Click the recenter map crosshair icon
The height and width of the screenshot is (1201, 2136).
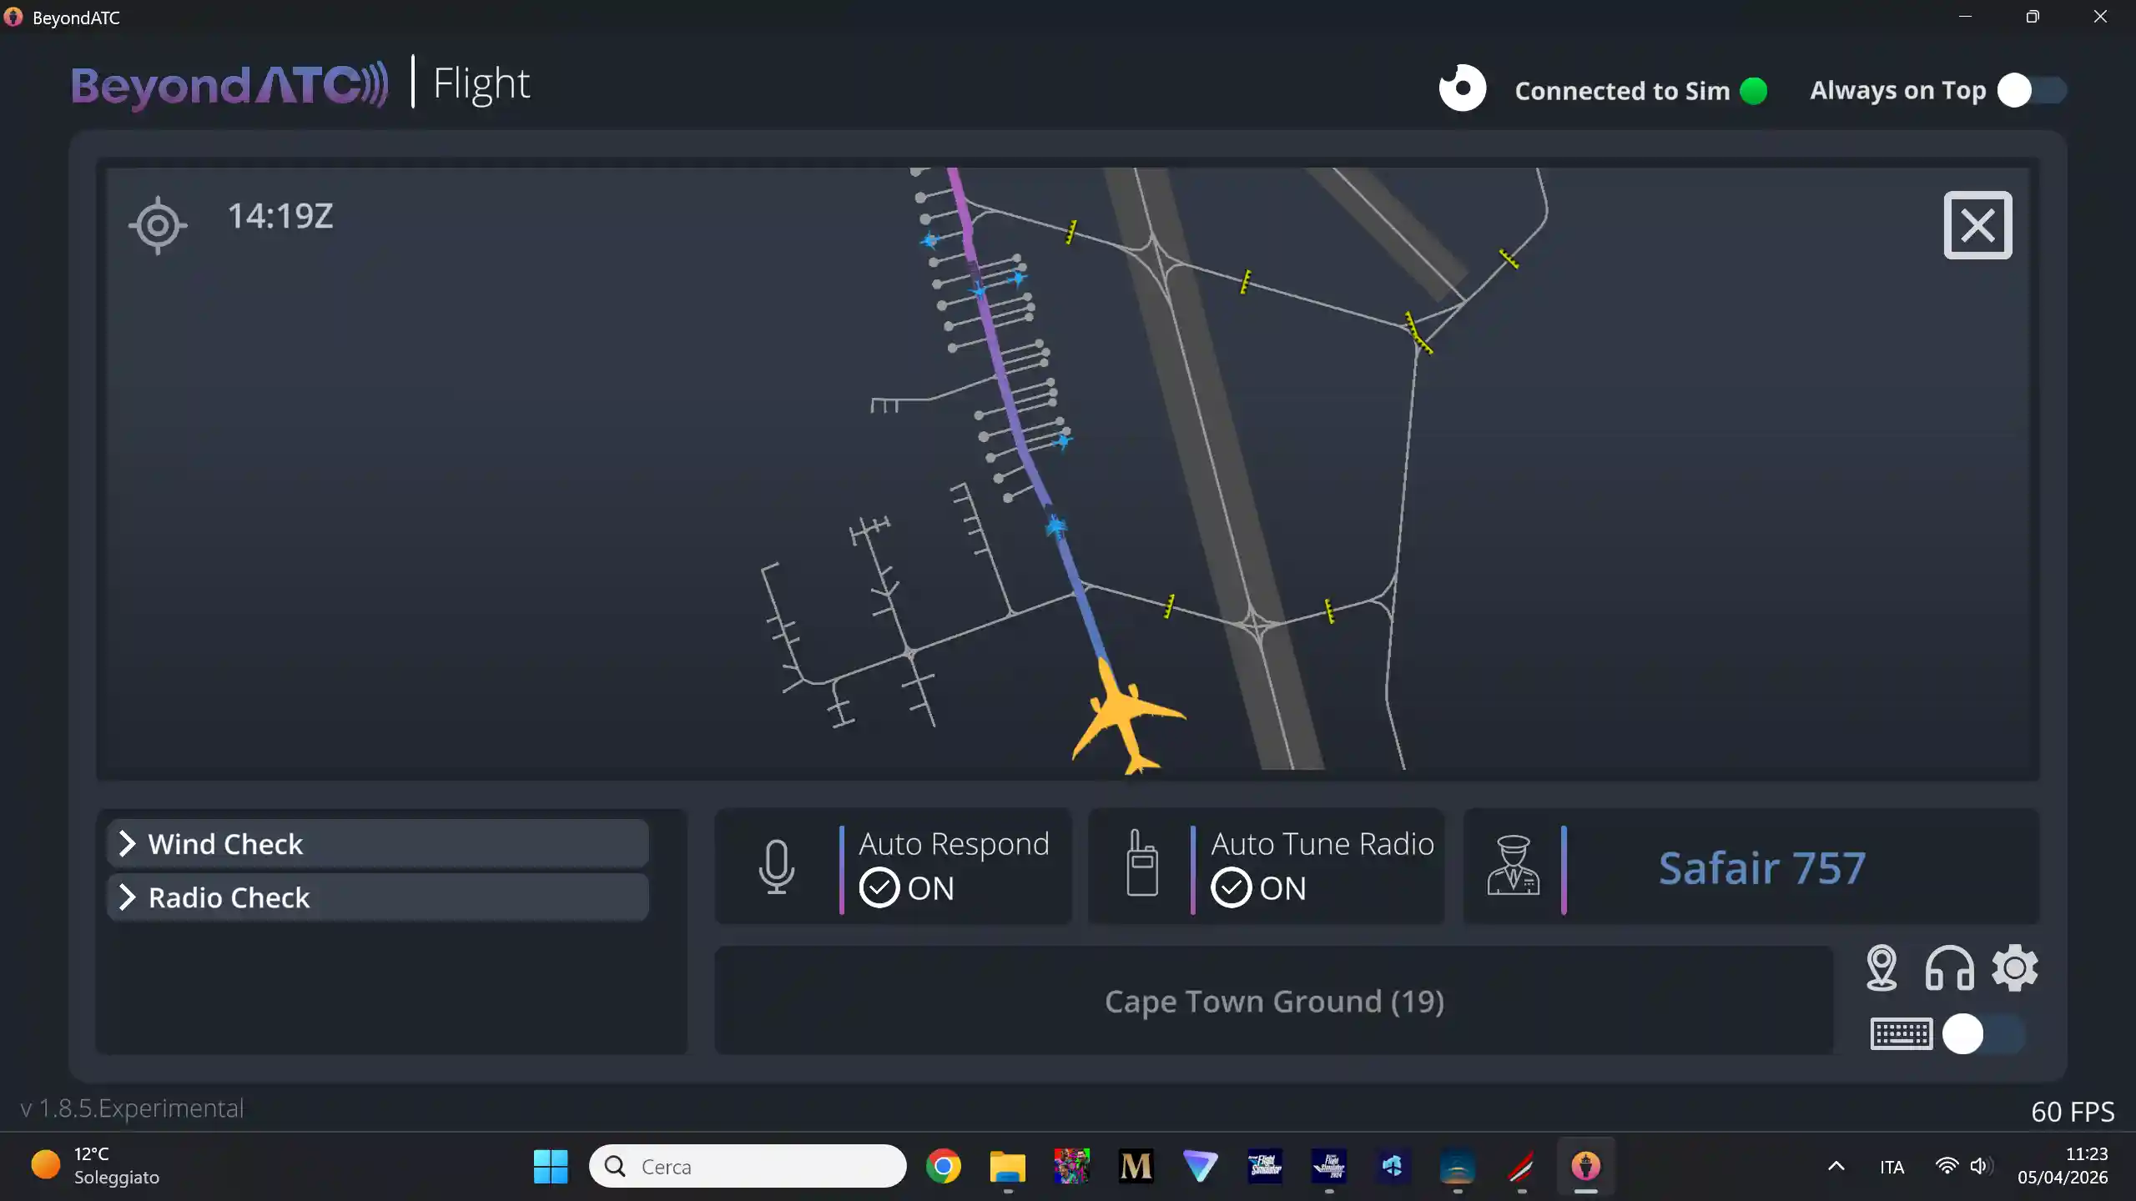(x=158, y=225)
